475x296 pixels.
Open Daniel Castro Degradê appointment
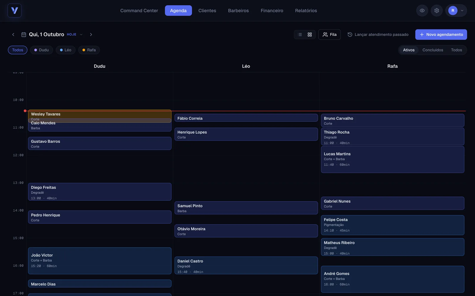click(246, 266)
